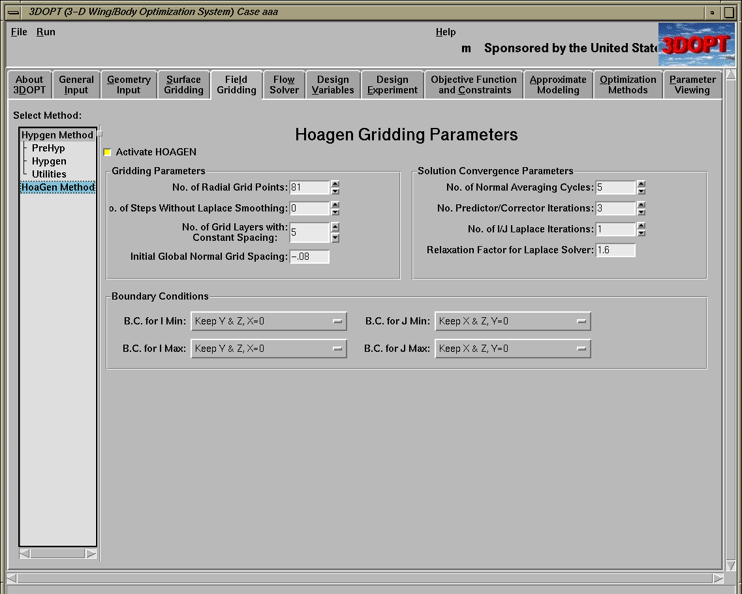
Task: Click the main window horizontal scrollbar track
Action: pos(365,578)
